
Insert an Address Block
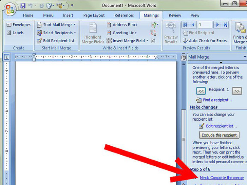point(122,25)
